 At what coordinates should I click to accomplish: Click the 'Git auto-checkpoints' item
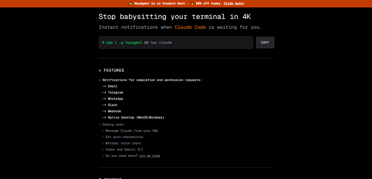[124, 137]
